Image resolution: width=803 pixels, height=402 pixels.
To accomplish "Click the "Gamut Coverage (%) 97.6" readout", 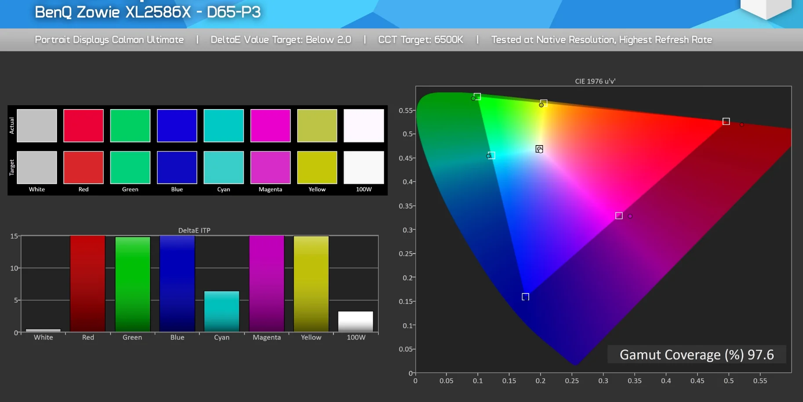I will [x=697, y=354].
